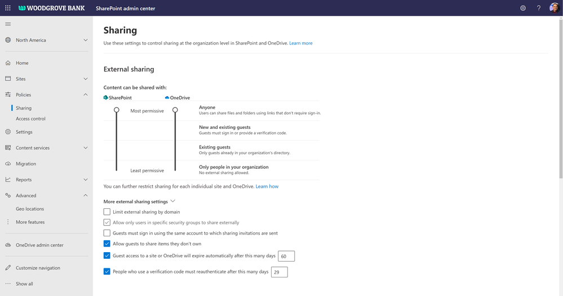Go to Access control page
This screenshot has width=563, height=296.
pos(30,119)
